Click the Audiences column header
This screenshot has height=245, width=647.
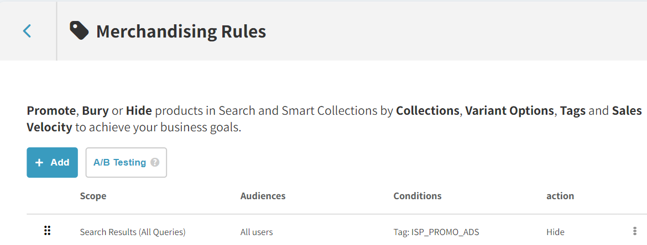pyautogui.click(x=263, y=196)
